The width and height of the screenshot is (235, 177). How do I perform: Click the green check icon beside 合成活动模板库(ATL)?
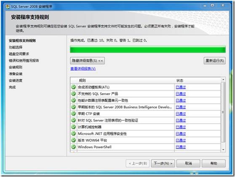[73, 87]
